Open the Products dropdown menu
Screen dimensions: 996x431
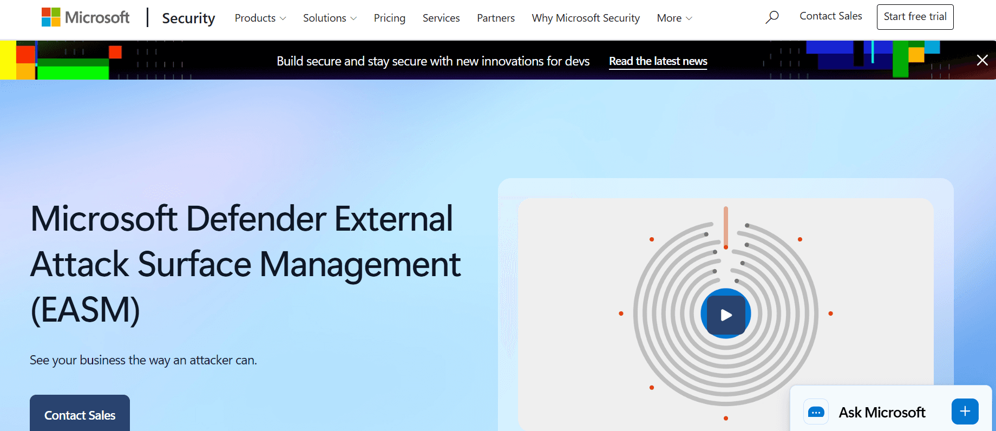click(260, 18)
